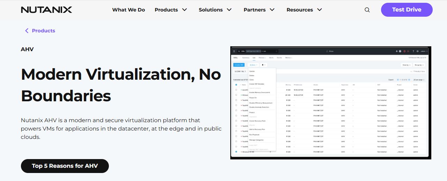Open the Policies tab in Prism
Viewport: 447px width, 181px height.
(x=262, y=58)
